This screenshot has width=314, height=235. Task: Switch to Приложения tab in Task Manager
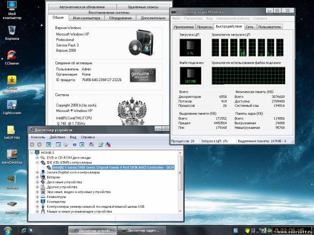[184, 27]
